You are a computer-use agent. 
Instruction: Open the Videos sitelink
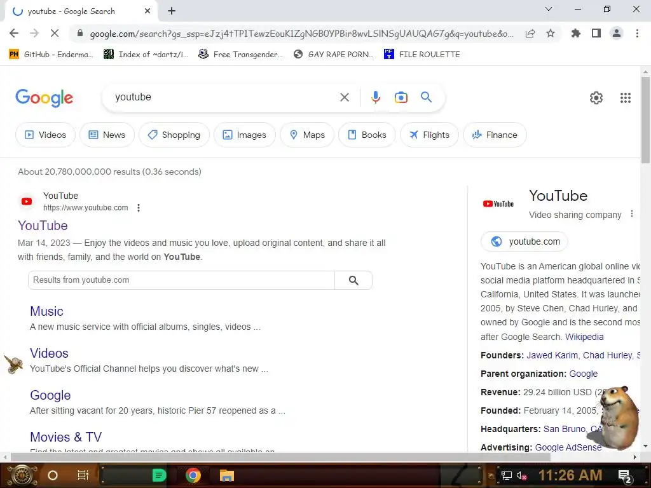(49, 353)
